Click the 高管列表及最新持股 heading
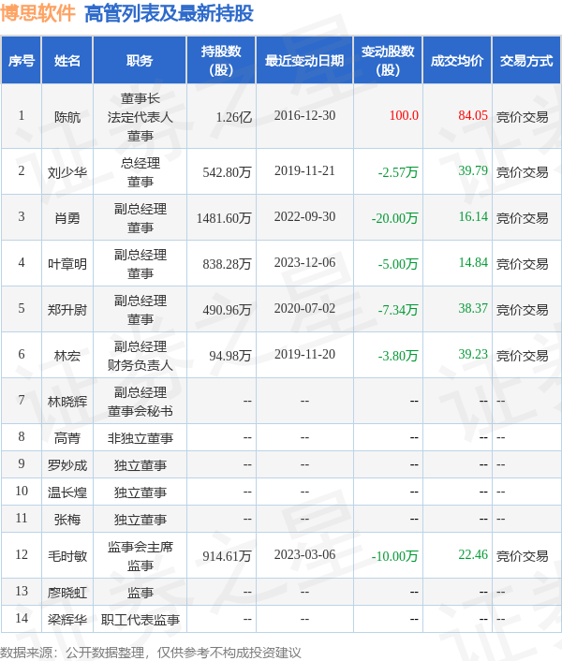The height and width of the screenshot is (661, 562). click(169, 13)
